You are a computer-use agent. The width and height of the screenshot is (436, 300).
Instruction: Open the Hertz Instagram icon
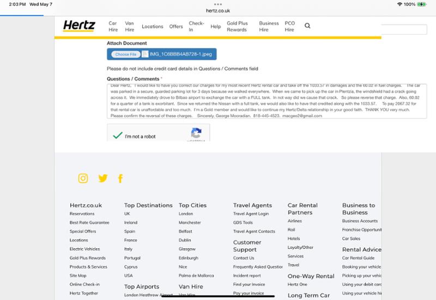tap(83, 178)
